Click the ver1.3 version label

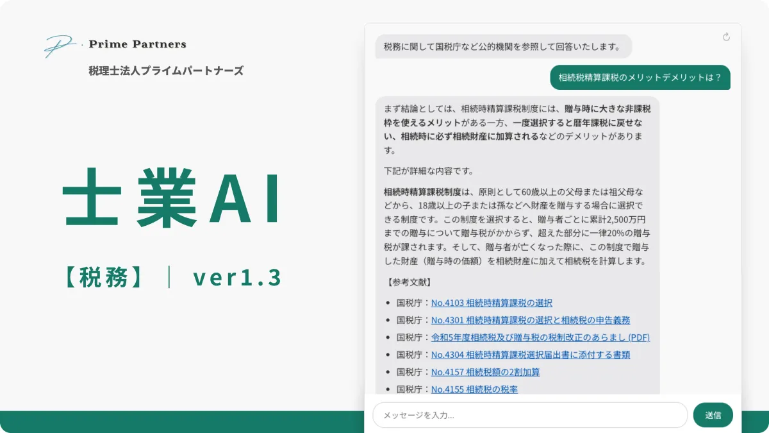[x=237, y=277]
